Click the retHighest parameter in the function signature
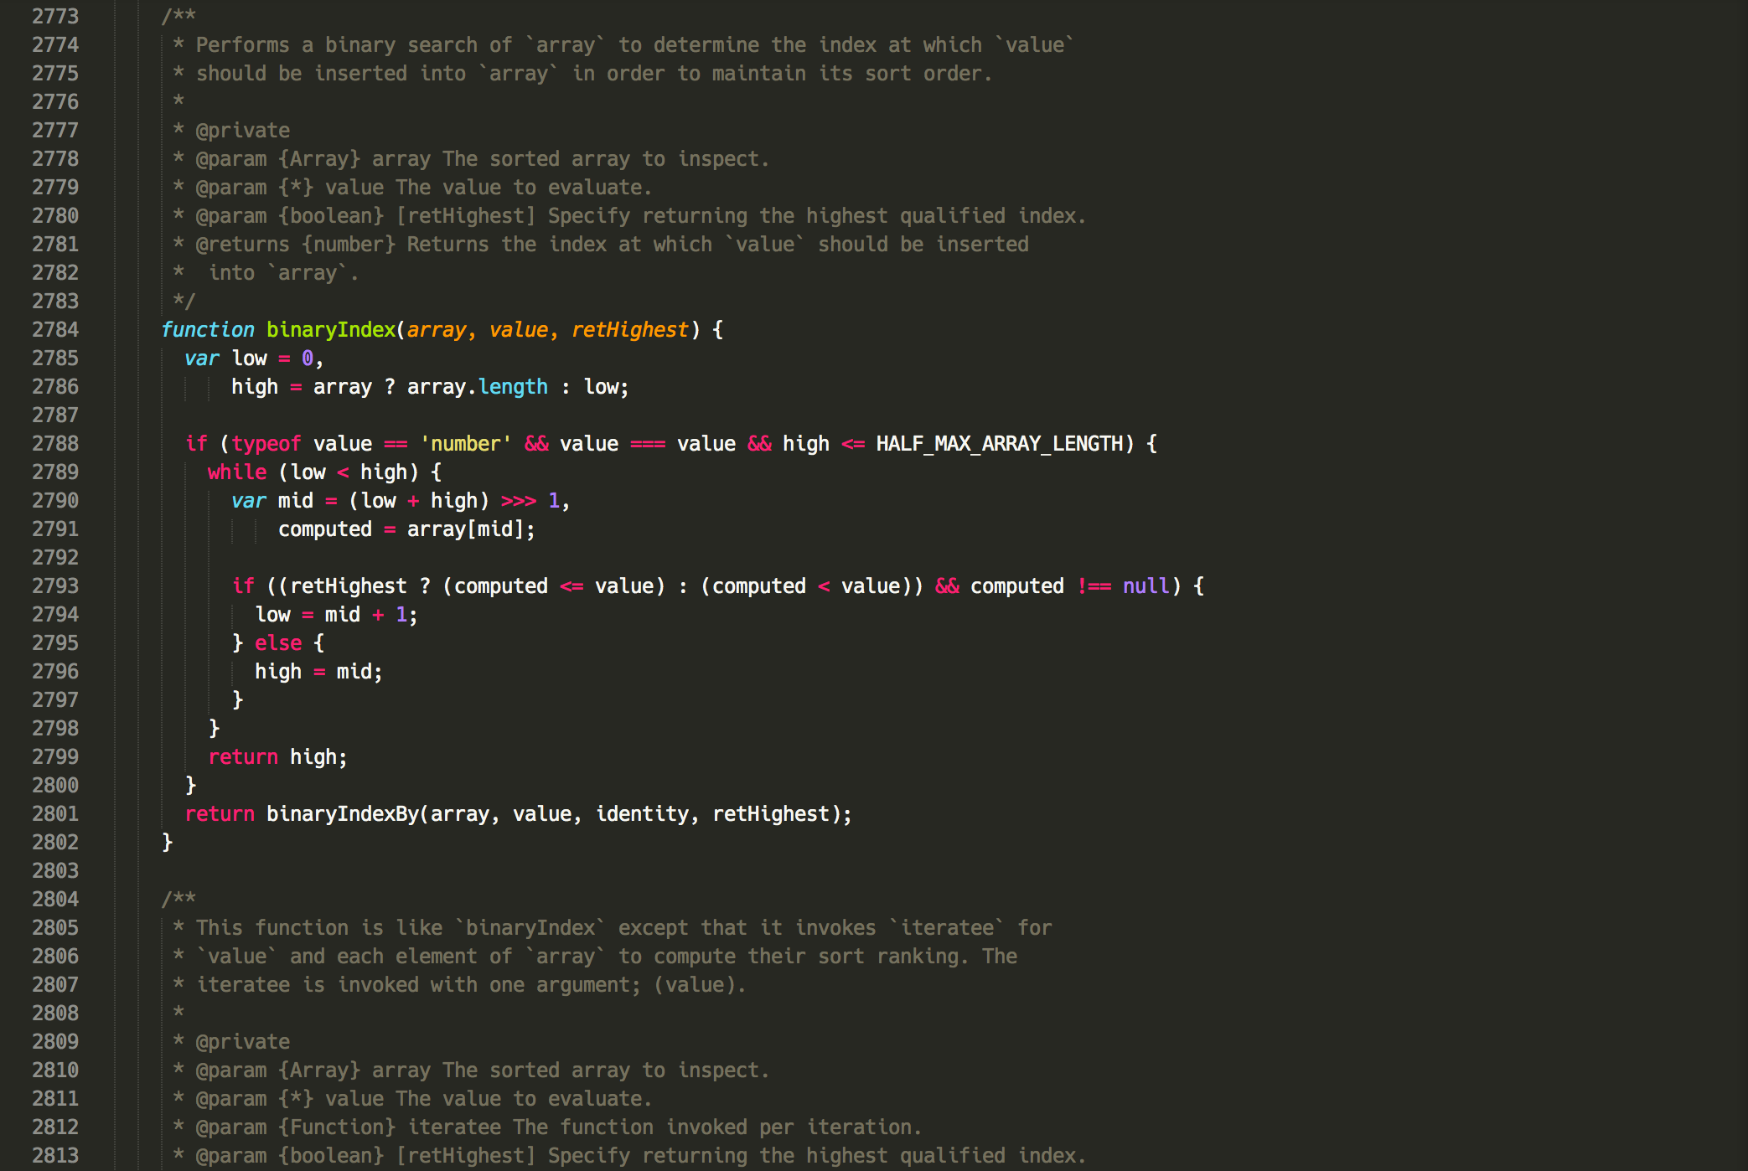The height and width of the screenshot is (1171, 1748). [630, 330]
